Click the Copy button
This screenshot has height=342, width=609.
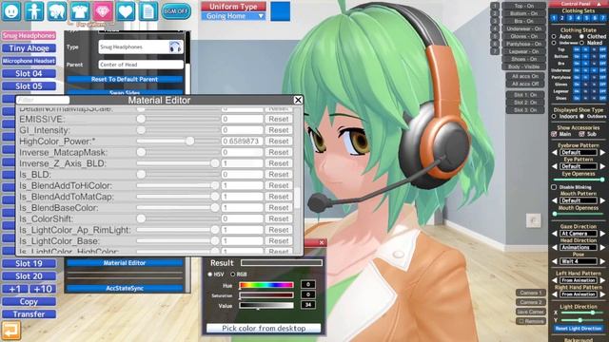click(x=29, y=302)
